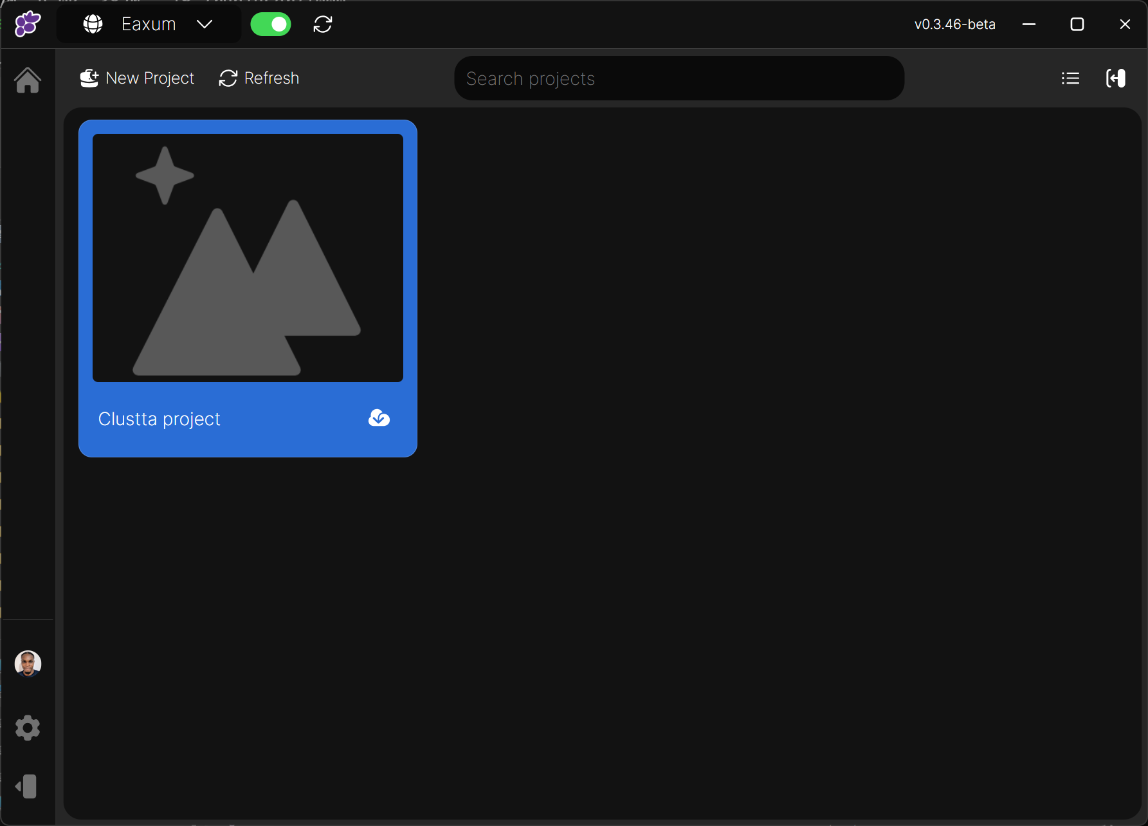Select the Eaxum studio name
1148x826 pixels.
[149, 24]
